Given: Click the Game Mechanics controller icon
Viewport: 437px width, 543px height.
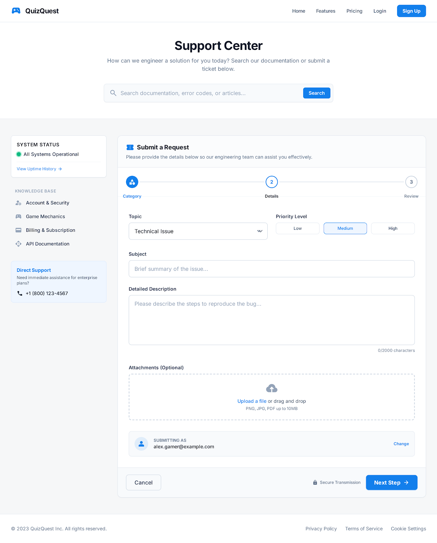Looking at the screenshot, I should pos(19,217).
